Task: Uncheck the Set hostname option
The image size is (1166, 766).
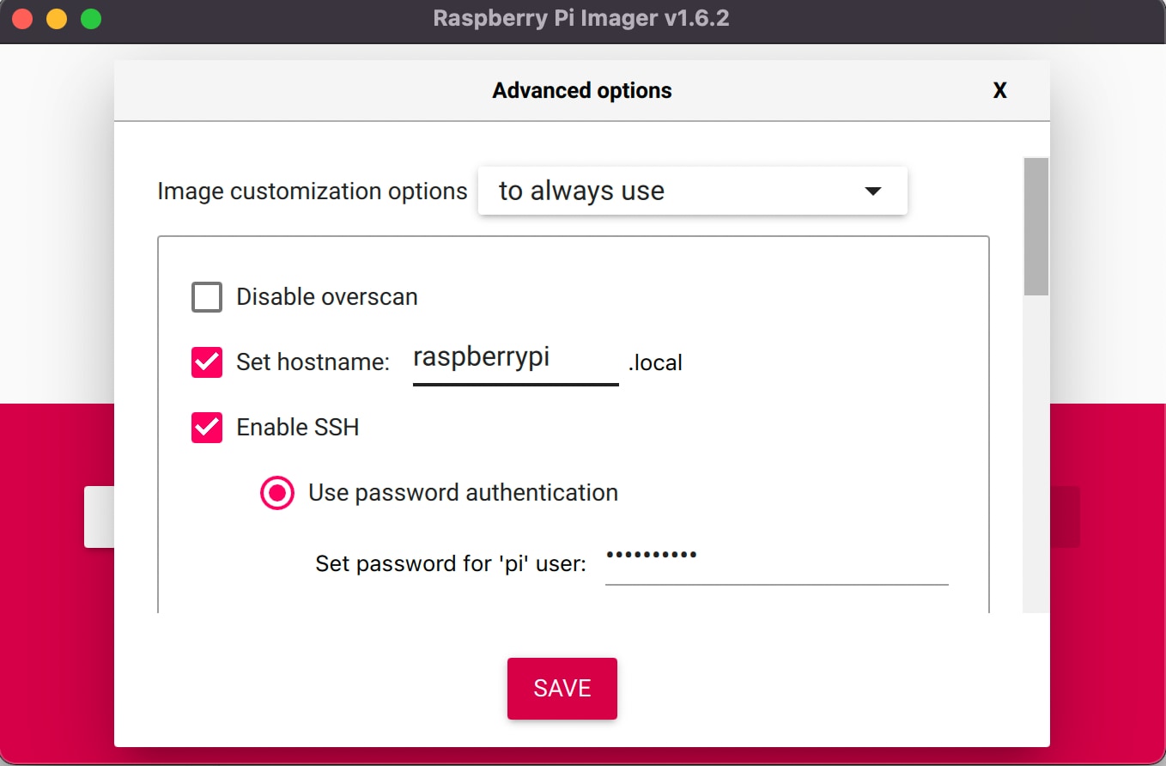Action: click(206, 362)
